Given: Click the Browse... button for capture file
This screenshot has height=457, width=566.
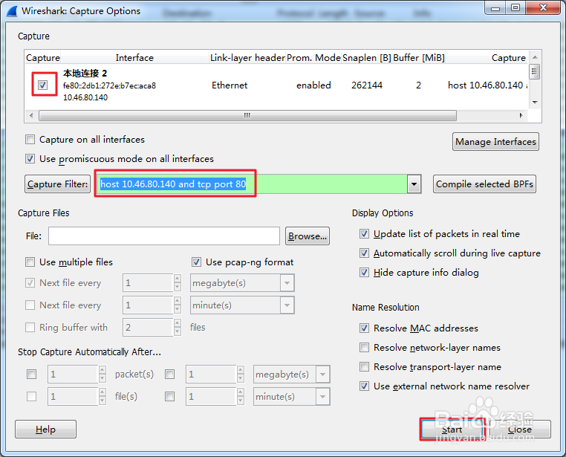Looking at the screenshot, I should pos(308,236).
